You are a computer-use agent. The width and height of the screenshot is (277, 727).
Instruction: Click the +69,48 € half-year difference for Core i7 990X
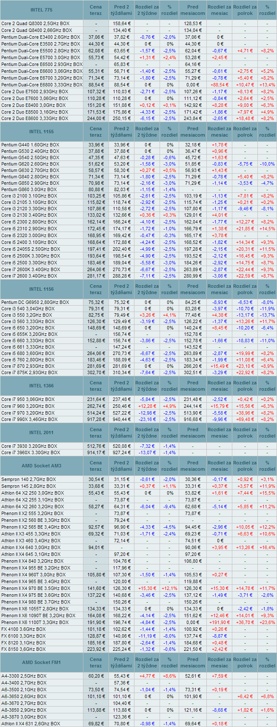(245, 419)
